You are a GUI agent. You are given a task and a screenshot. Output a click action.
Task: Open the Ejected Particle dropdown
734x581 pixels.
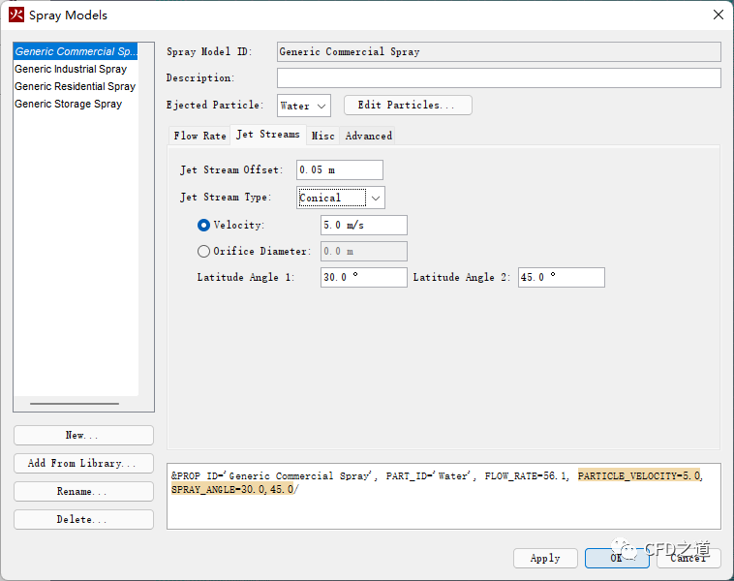[304, 106]
